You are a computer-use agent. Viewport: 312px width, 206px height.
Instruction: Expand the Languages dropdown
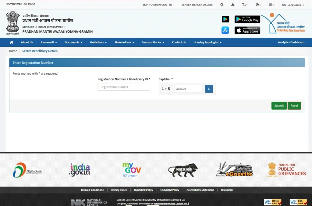[x=293, y=5]
